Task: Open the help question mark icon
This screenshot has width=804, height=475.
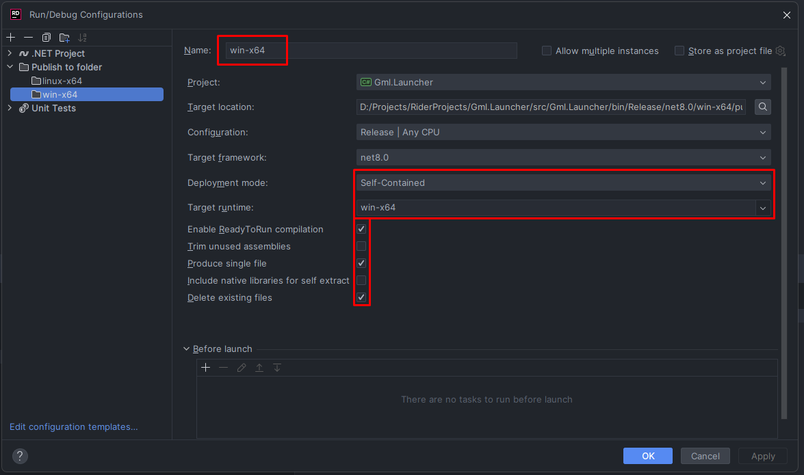Action: pos(20,456)
